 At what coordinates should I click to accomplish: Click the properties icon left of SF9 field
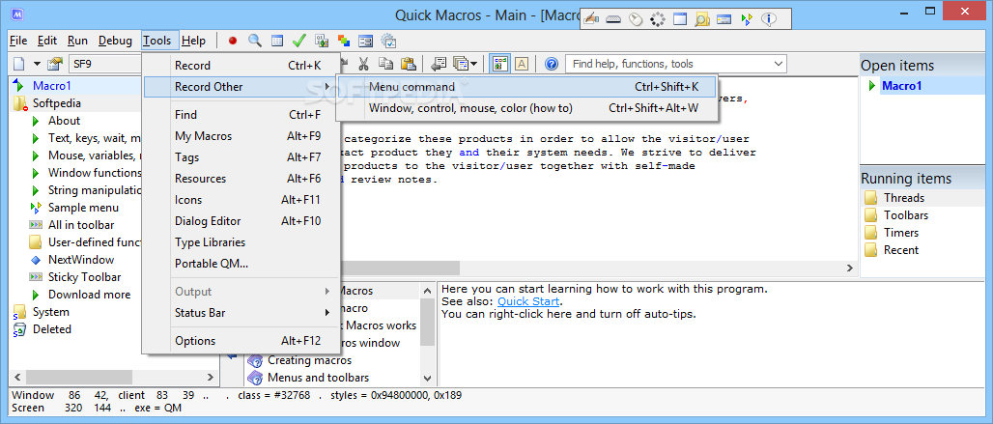(55, 64)
